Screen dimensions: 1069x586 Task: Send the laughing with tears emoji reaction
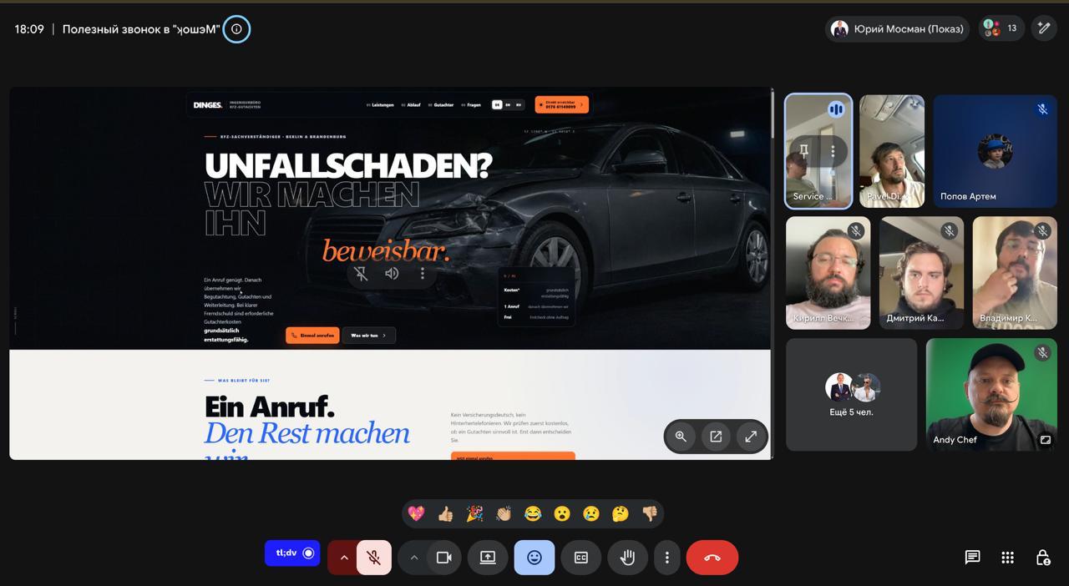click(533, 513)
